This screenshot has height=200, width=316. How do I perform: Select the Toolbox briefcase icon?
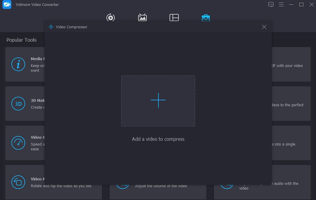click(206, 18)
